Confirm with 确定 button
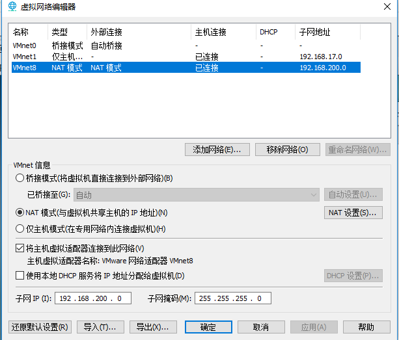 208,327
